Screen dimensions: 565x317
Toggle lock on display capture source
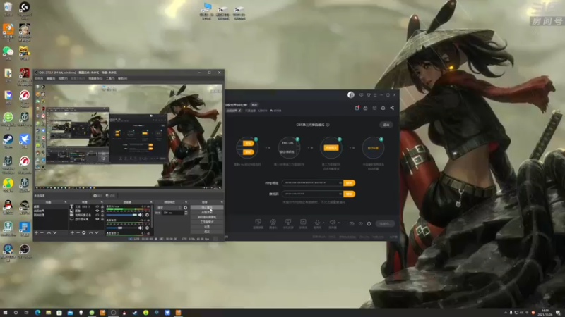tap(102, 219)
